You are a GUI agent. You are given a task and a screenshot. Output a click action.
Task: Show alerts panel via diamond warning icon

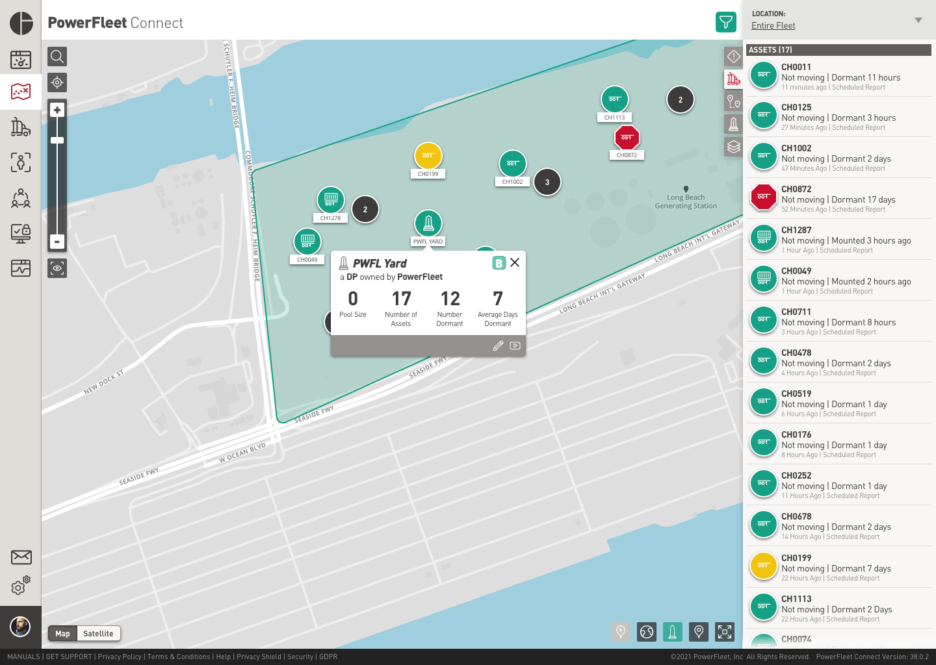[x=734, y=56]
